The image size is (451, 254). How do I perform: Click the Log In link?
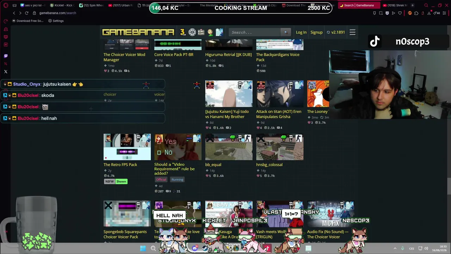click(x=301, y=32)
